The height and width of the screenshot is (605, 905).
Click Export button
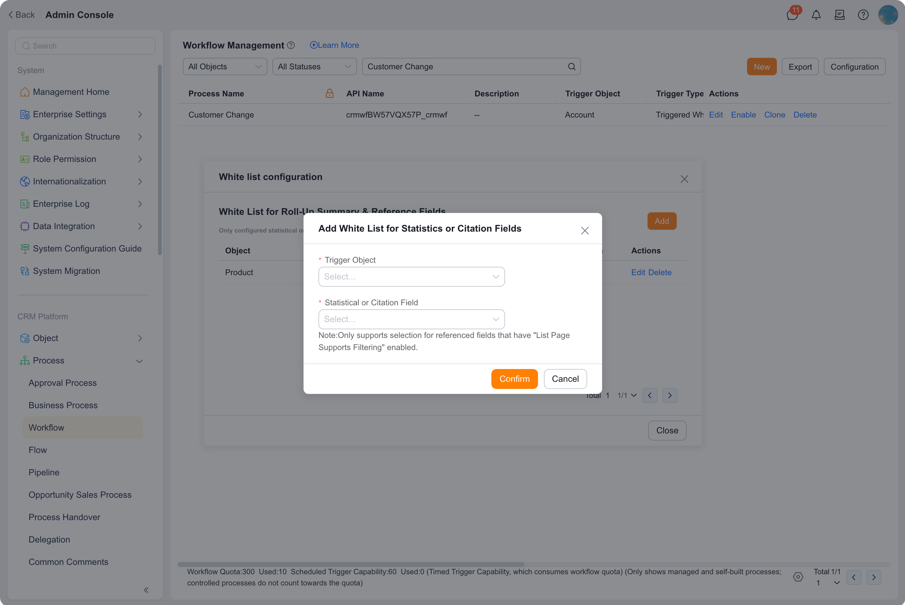coord(800,67)
